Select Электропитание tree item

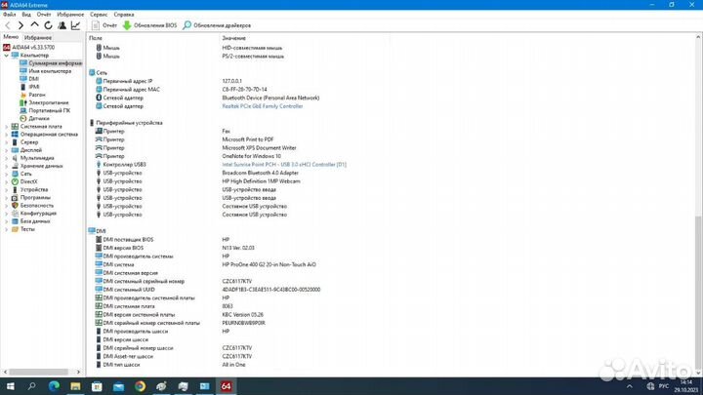[x=44, y=102]
